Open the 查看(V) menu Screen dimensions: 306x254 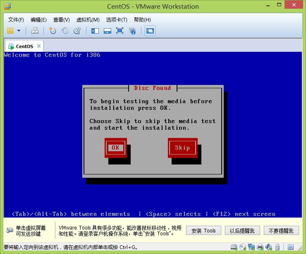62,20
